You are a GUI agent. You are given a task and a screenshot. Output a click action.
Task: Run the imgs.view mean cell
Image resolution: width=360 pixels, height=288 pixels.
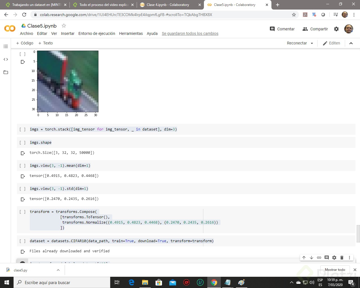pyautogui.click(x=22, y=166)
